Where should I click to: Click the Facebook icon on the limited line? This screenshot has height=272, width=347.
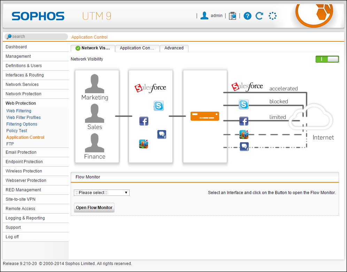point(244,121)
